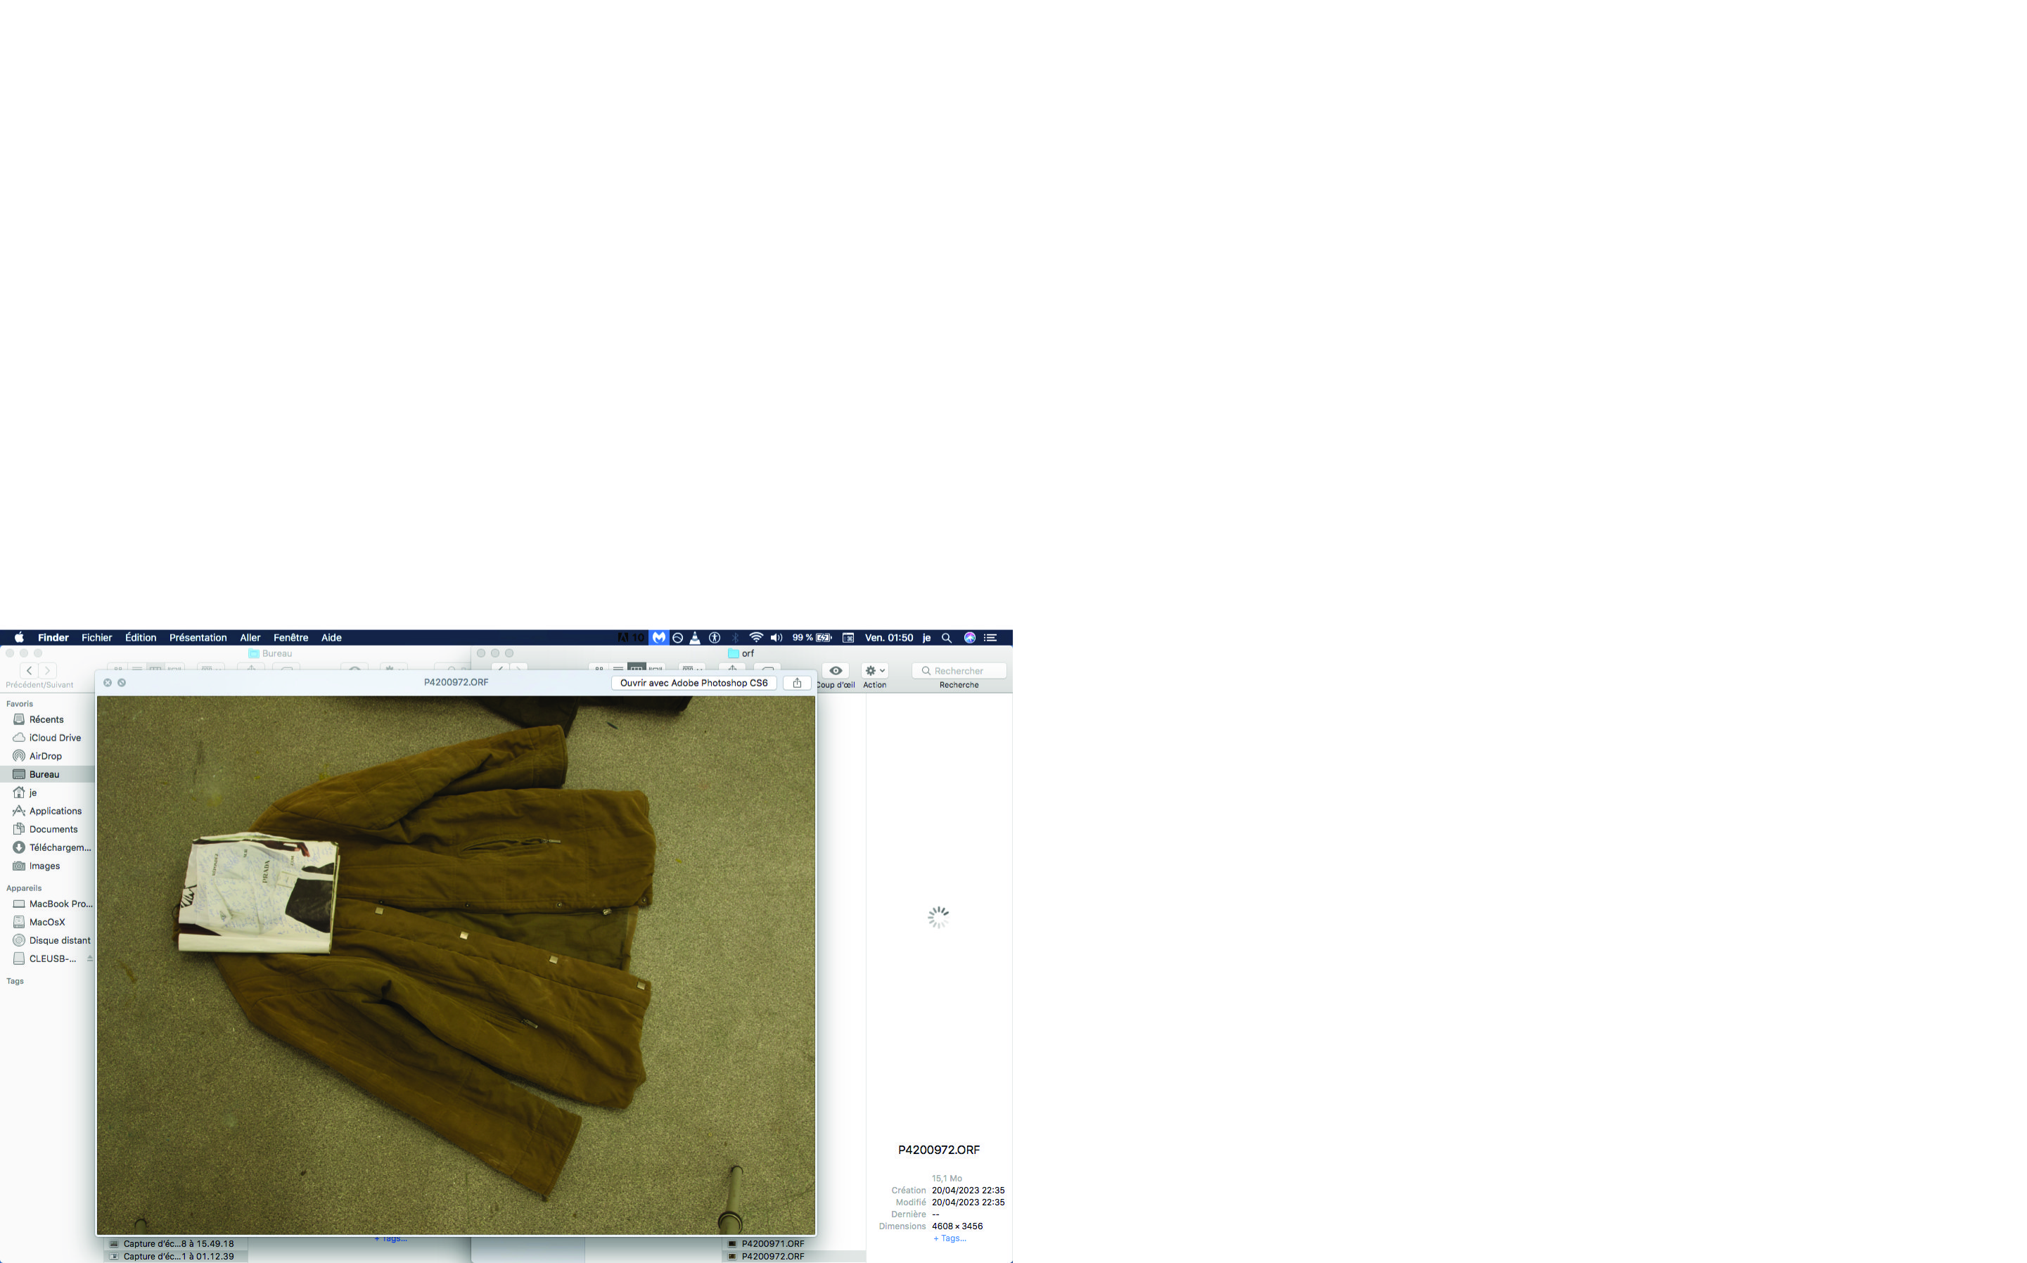The height and width of the screenshot is (1263, 2027).
Task: Click the Rechercher search field
Action: tap(962, 671)
